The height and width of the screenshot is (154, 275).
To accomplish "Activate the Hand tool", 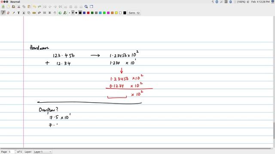I will [55, 13].
